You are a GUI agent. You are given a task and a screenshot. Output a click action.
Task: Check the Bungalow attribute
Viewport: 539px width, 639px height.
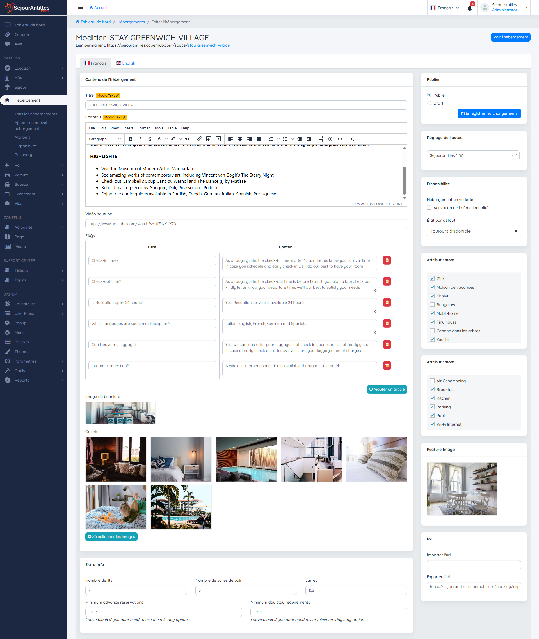432,304
